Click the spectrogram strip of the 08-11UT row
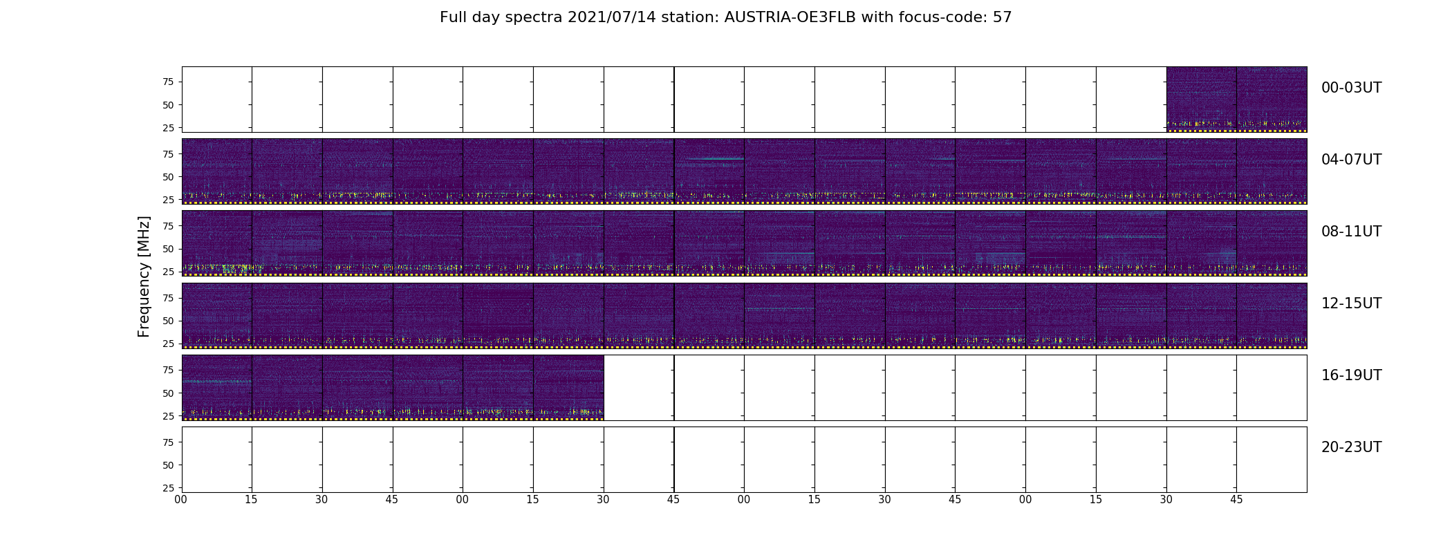The height and width of the screenshot is (553, 1452). coord(744,243)
